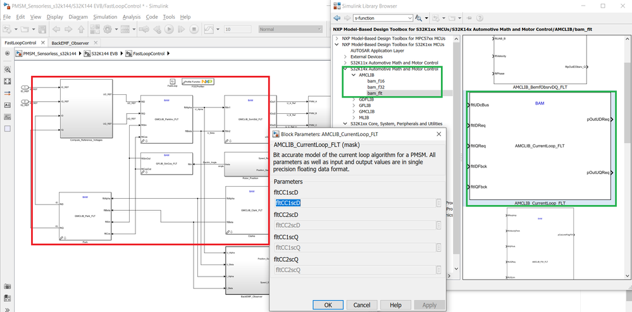
Task: Select the Zoom tool in palette
Action: (x=7, y=70)
